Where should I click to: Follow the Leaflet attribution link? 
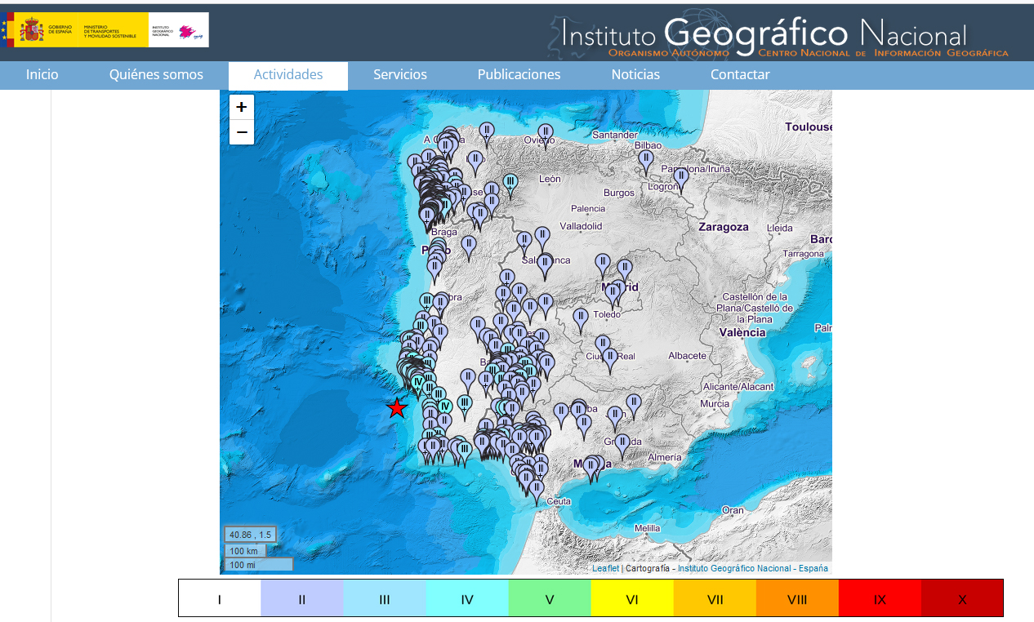[605, 568]
